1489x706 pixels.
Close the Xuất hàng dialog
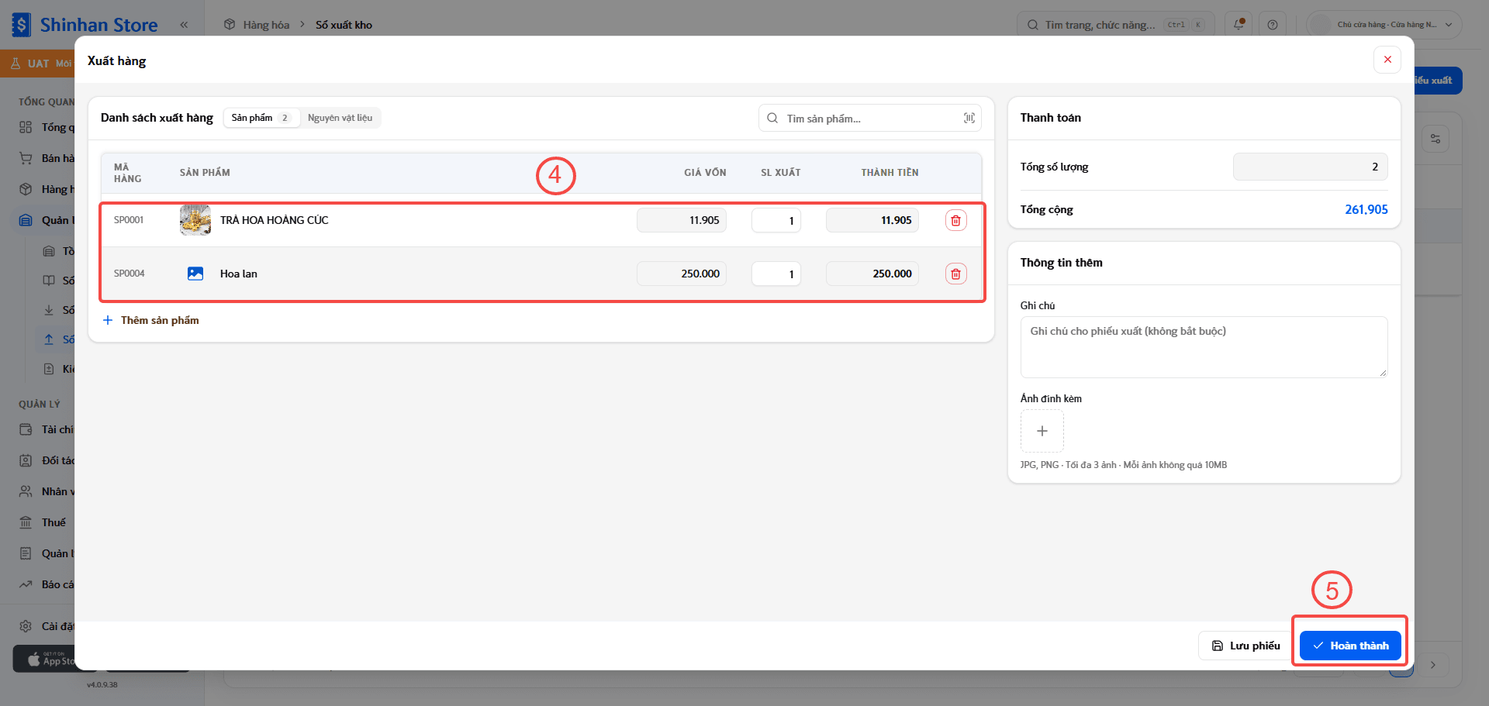pos(1387,60)
